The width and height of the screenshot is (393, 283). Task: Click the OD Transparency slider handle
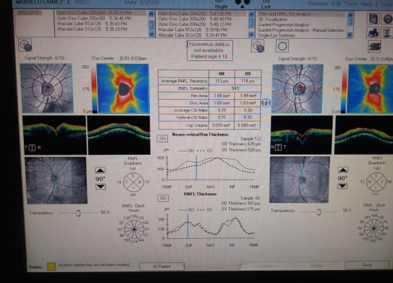(78, 214)
